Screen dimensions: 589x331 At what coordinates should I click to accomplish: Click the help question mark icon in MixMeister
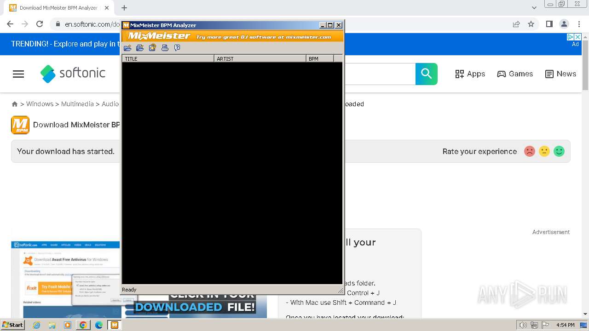pos(177,48)
